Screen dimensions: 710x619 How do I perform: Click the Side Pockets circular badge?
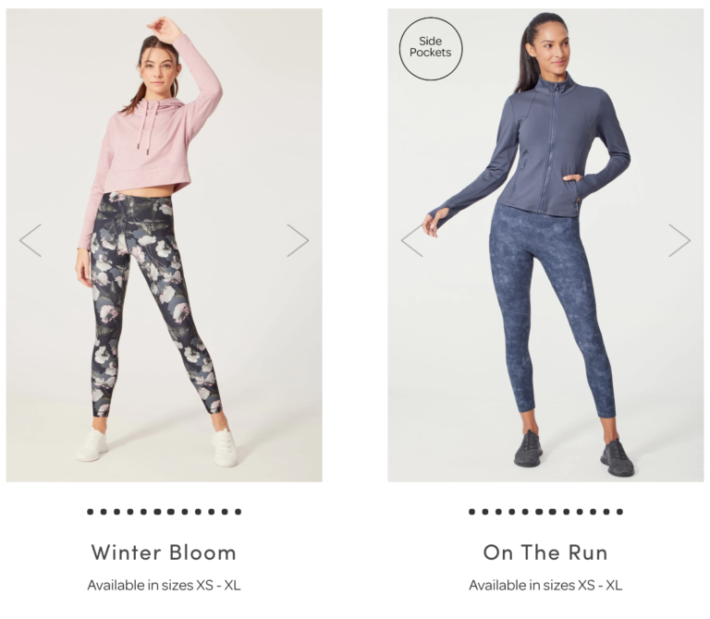(x=431, y=49)
